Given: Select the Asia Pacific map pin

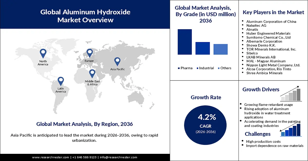Looking at the screenshot, I should 117,61.
